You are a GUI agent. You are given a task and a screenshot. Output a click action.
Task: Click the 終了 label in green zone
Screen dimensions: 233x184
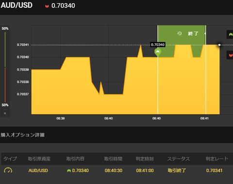click(193, 33)
